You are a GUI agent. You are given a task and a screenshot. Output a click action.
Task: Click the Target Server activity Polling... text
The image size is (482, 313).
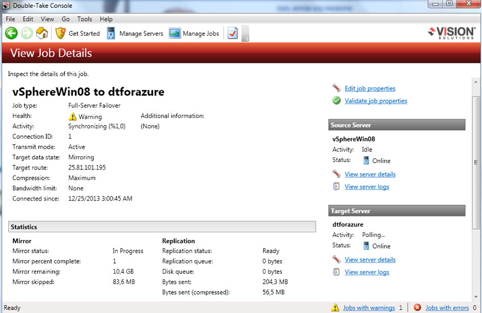(373, 235)
